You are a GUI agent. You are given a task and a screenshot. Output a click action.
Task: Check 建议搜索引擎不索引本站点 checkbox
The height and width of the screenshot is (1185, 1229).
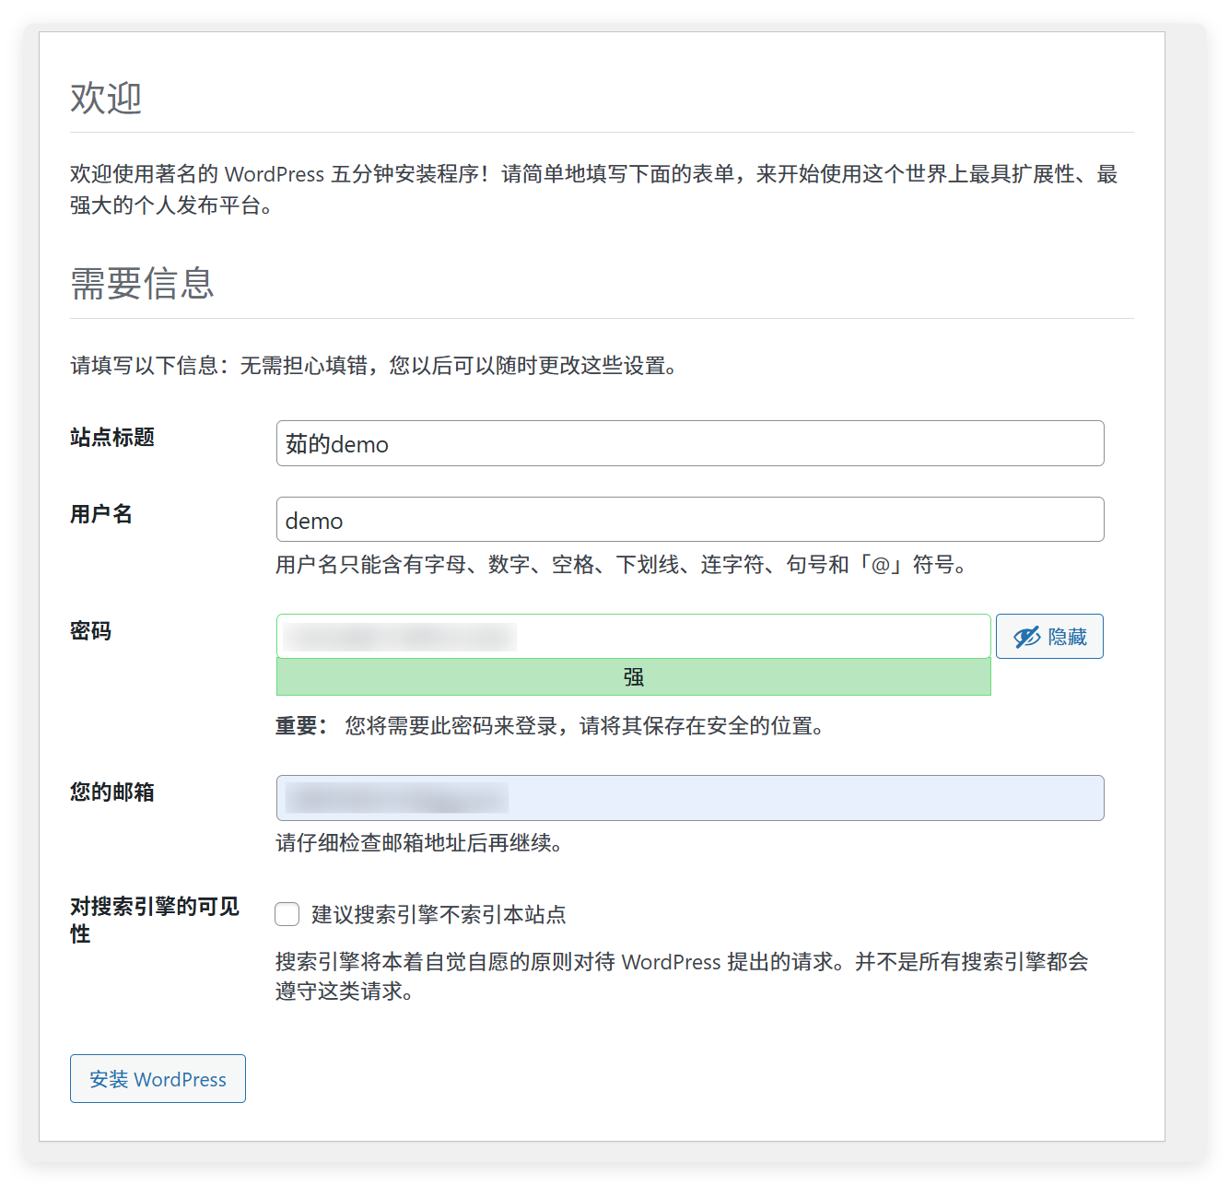point(287,914)
